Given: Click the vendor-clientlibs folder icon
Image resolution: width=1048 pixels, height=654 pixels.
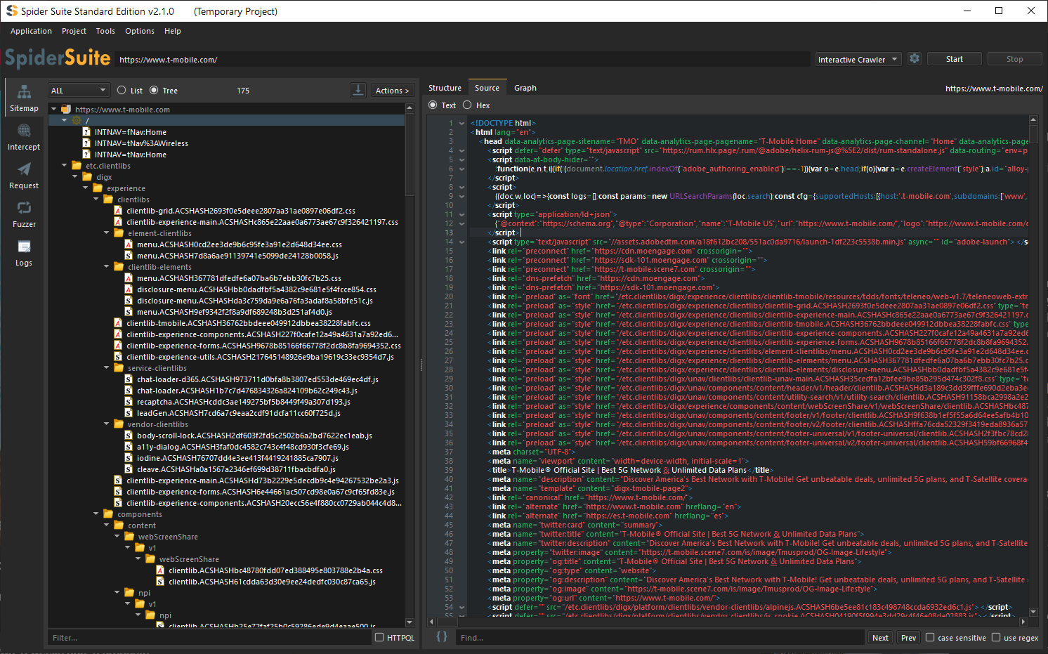Looking at the screenshot, I should coord(119,424).
